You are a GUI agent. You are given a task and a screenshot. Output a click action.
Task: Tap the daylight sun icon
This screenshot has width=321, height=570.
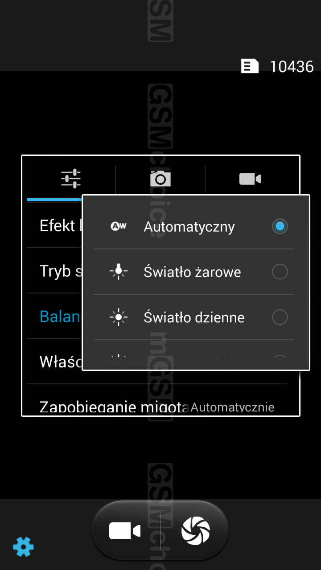[119, 317]
